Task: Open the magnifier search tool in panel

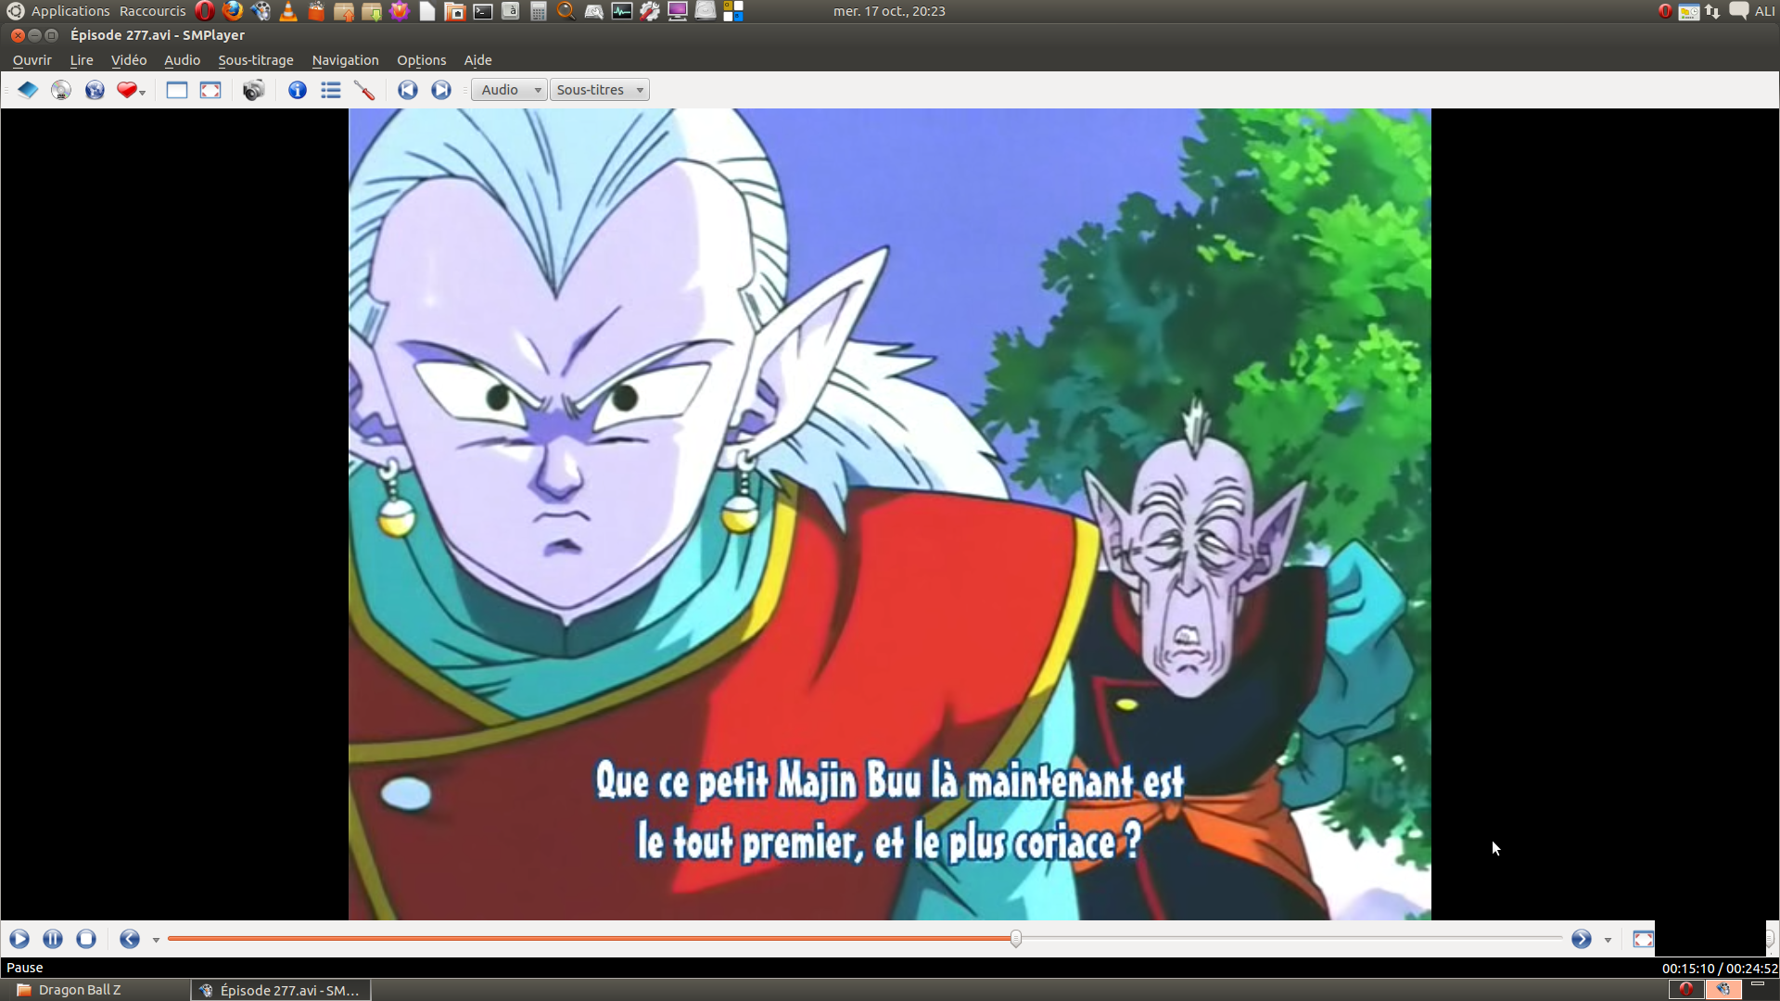Action: pyautogui.click(x=566, y=11)
